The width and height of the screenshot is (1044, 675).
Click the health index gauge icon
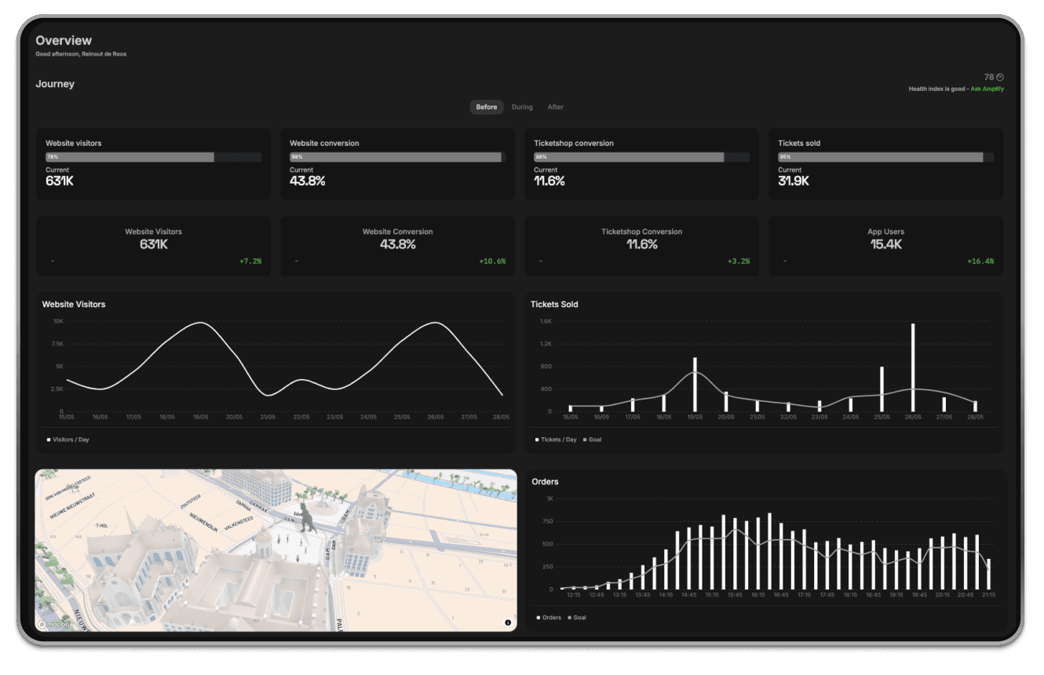(x=999, y=77)
